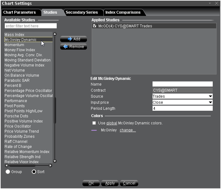
Task: Uncheck the McGD(4) CYS@SMART Trades study
Action: (95, 26)
